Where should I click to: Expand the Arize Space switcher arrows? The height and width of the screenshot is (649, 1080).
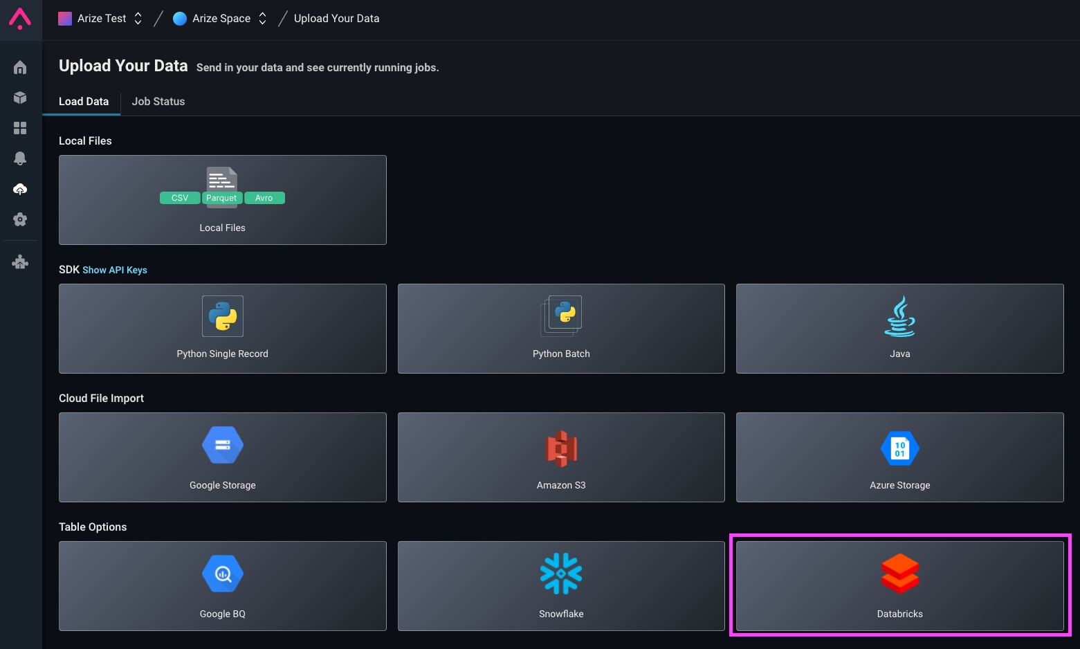coord(262,19)
